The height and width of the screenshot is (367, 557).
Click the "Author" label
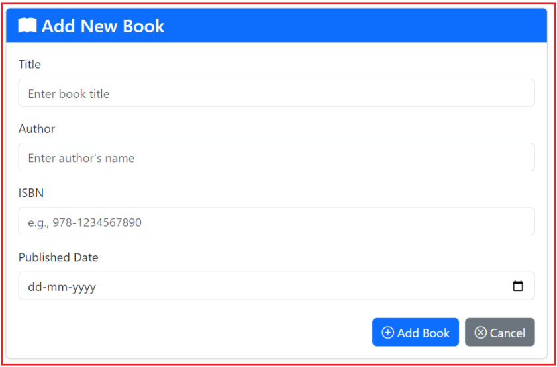(x=36, y=129)
